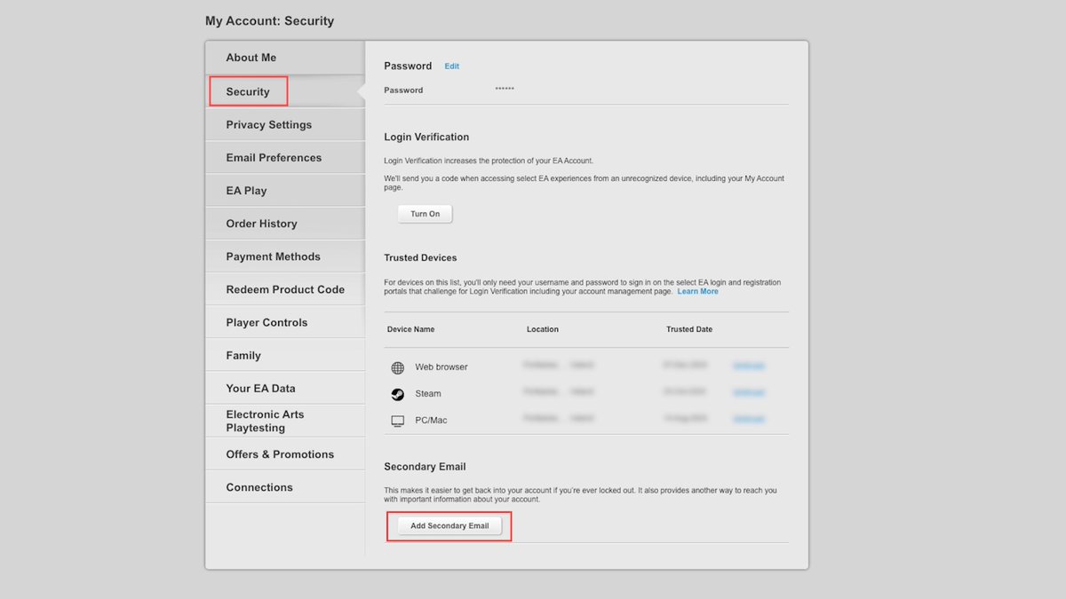
Task: Click the Steam device name
Action: [x=428, y=394]
